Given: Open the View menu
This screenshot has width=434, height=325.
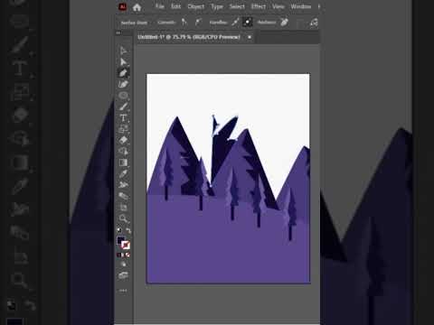Looking at the screenshot, I should [x=278, y=6].
